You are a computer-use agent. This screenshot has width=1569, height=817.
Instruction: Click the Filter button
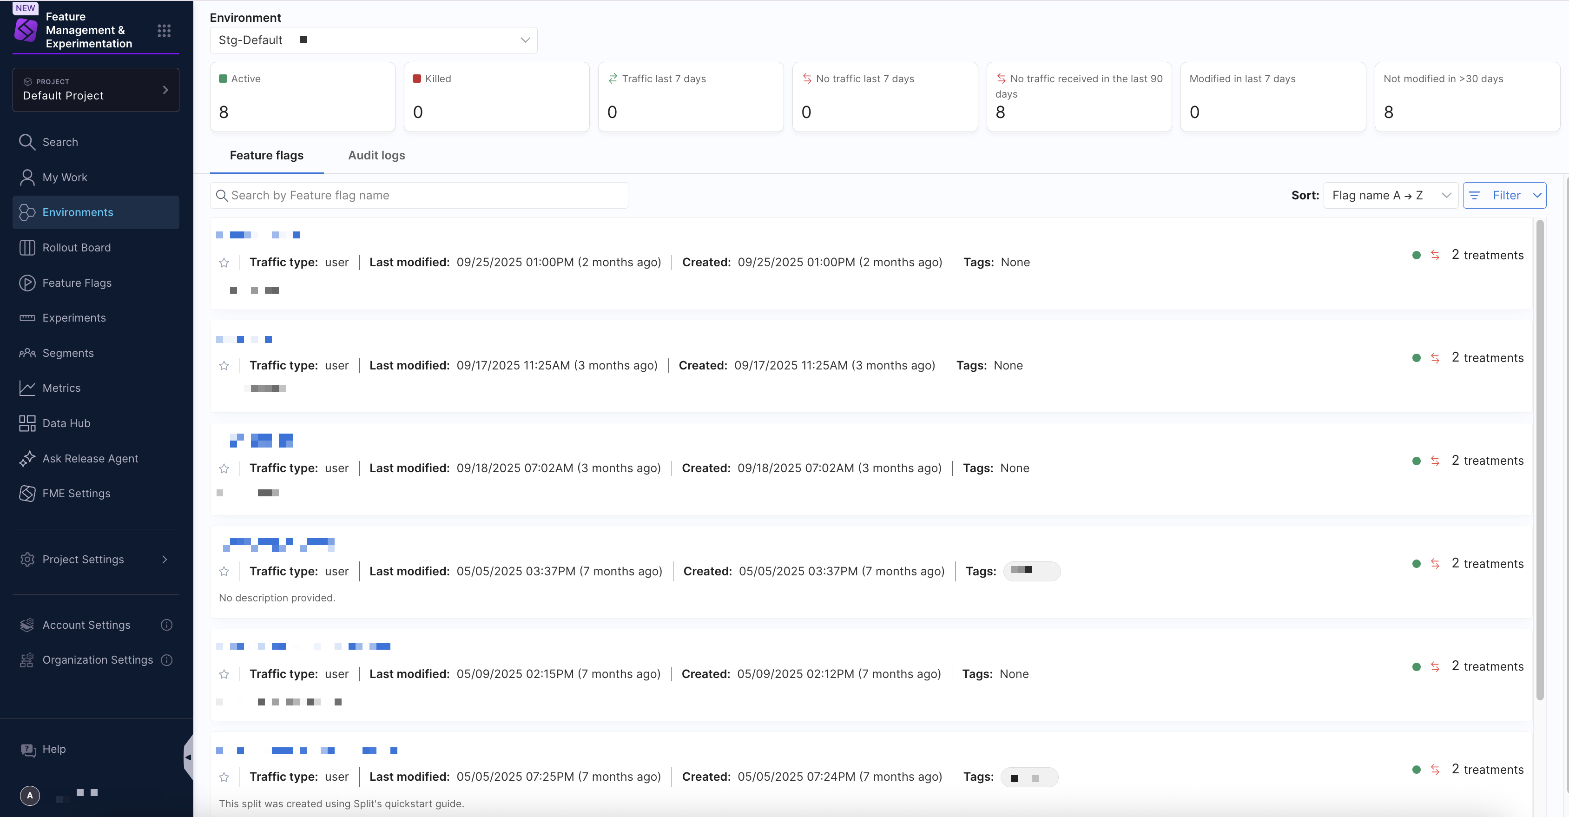(1504, 196)
